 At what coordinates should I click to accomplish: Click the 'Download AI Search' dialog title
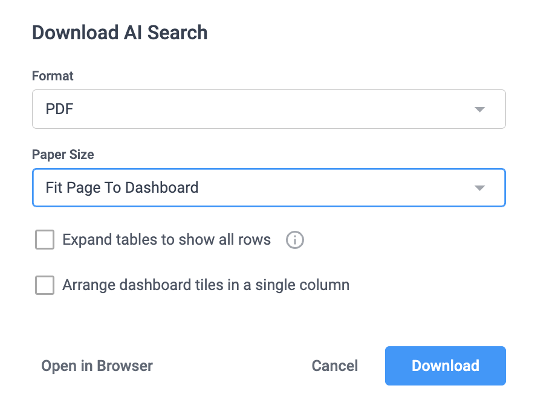[x=120, y=33]
